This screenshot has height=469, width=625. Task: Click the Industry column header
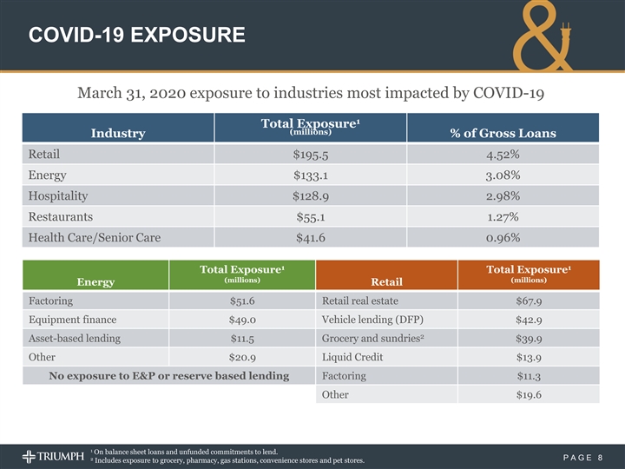[x=118, y=133]
